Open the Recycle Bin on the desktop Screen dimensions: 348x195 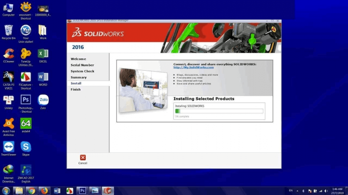point(8,30)
